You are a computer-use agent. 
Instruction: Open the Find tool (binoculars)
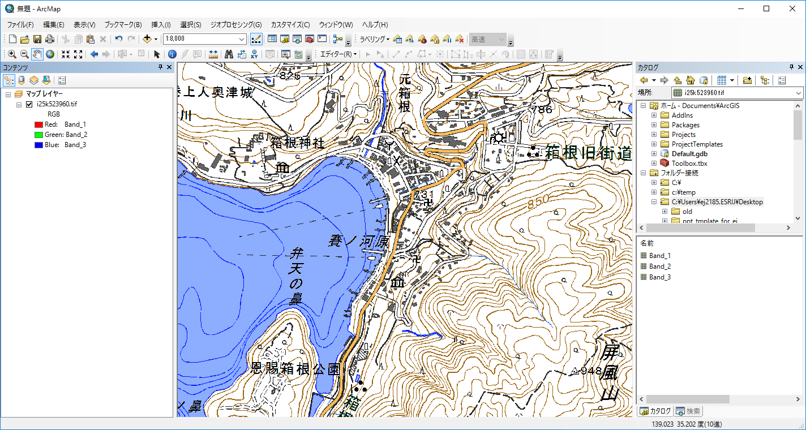pyautogui.click(x=229, y=54)
